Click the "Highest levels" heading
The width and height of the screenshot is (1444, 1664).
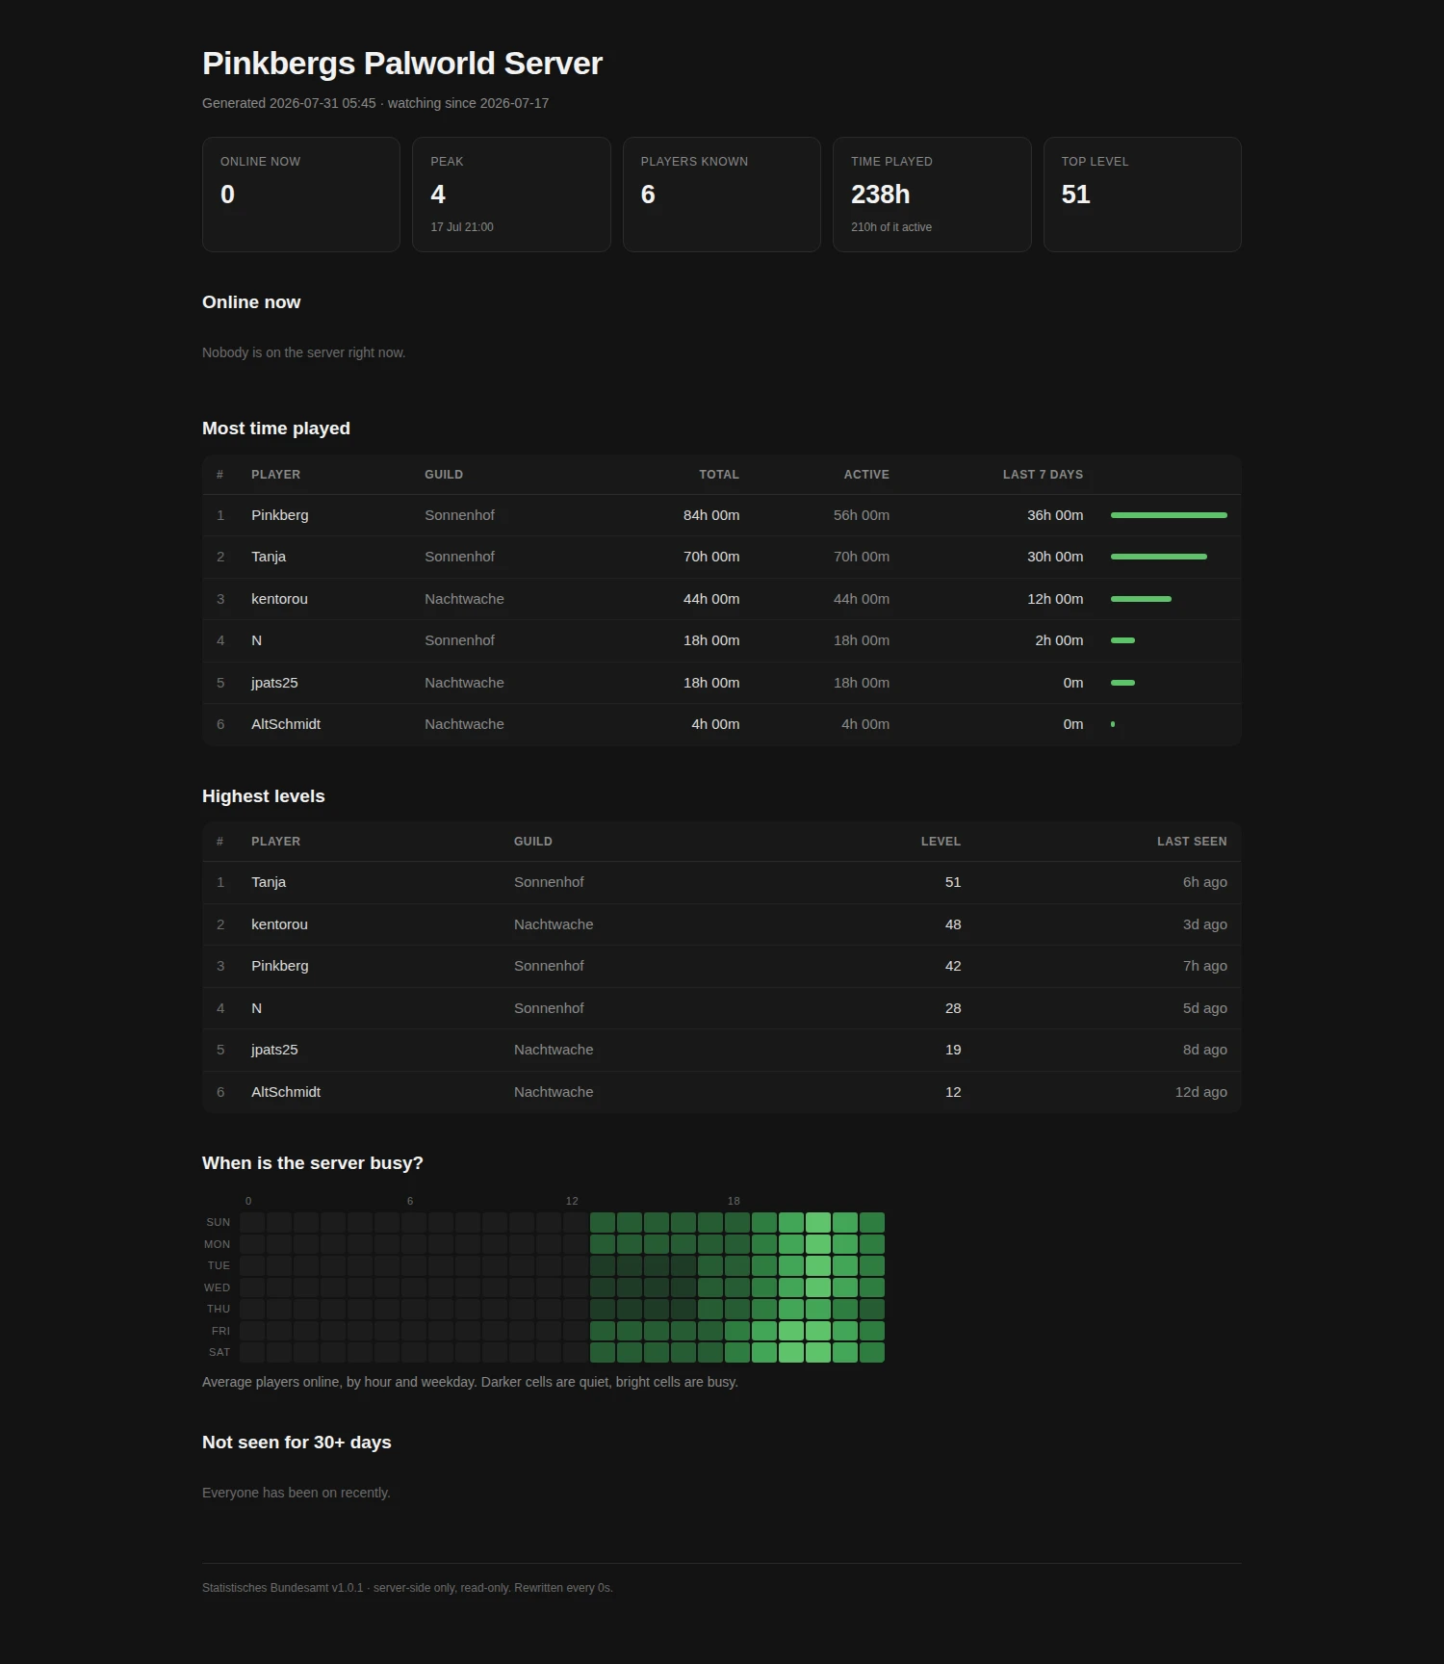[264, 796]
